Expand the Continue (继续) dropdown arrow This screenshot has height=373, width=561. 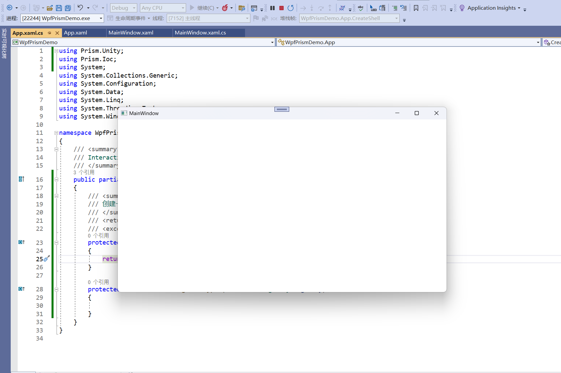click(218, 8)
